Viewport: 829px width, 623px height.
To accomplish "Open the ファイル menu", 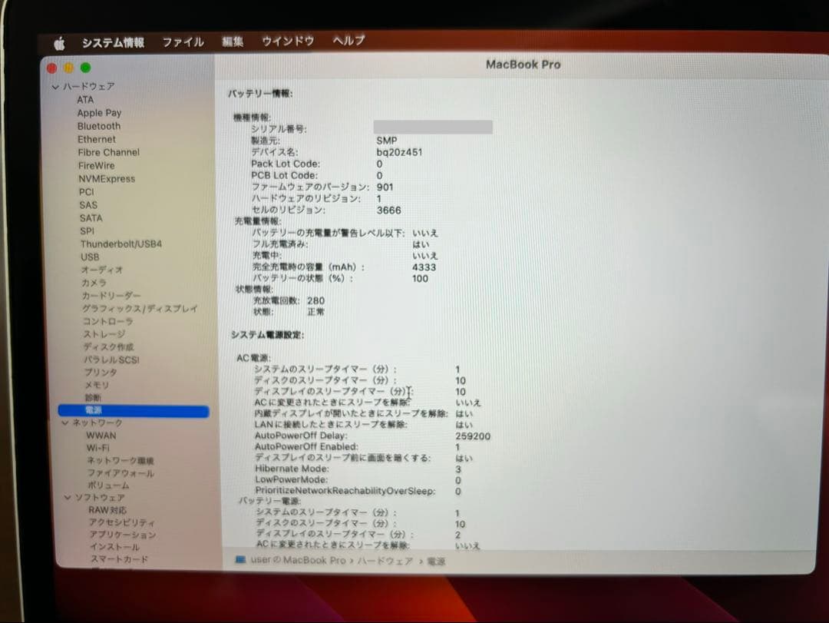I will pos(183,42).
